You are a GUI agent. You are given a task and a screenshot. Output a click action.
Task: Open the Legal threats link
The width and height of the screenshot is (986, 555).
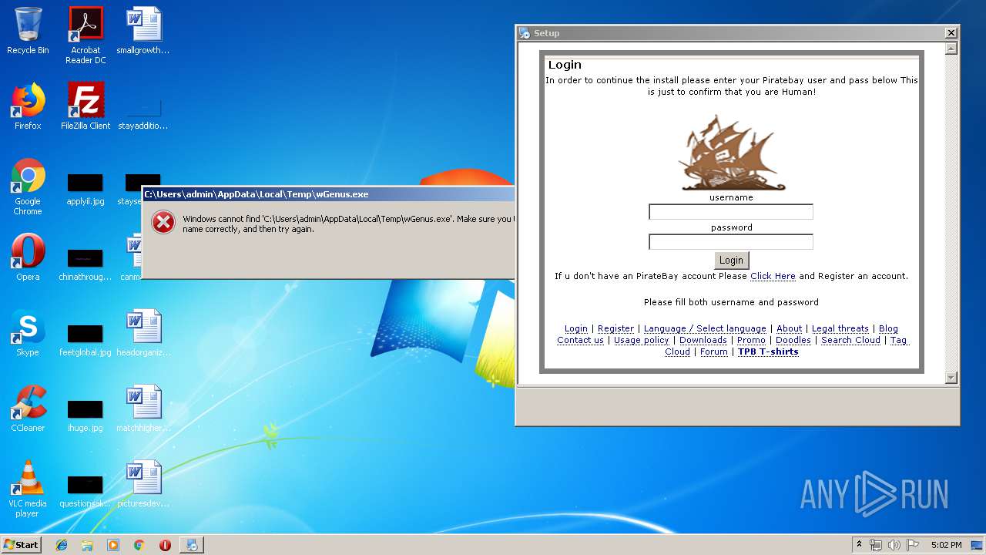click(x=840, y=328)
